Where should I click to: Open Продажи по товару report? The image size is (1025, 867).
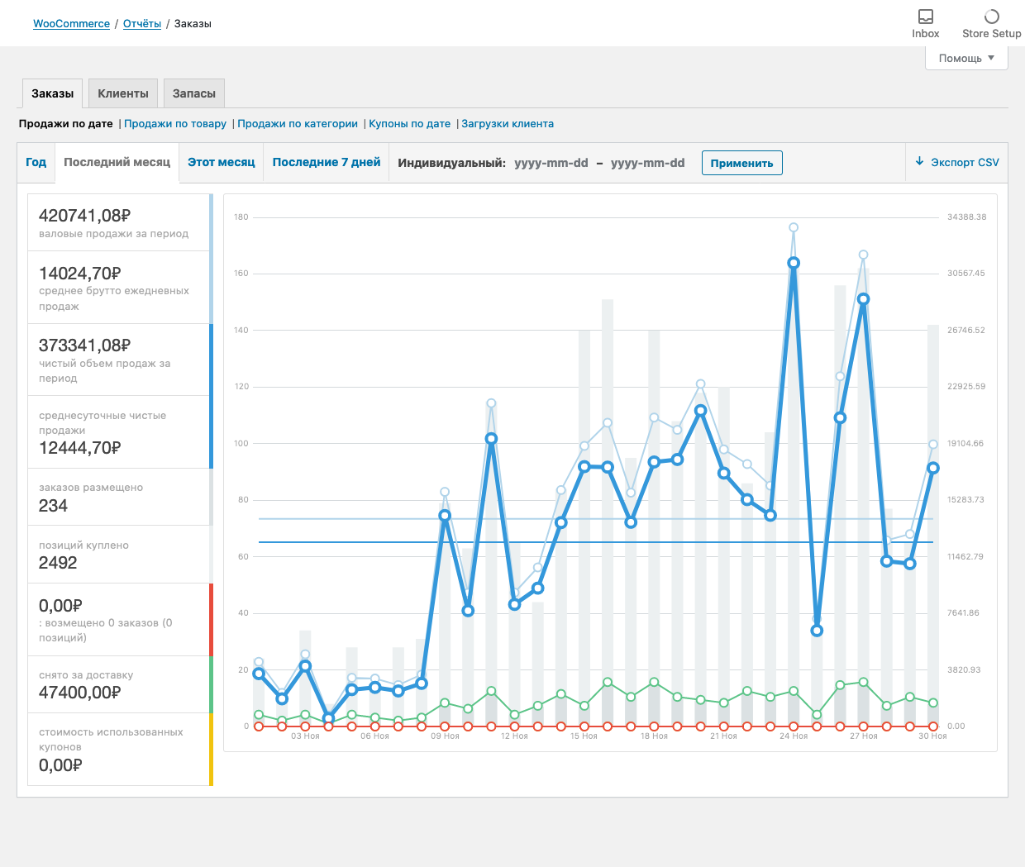pos(175,124)
